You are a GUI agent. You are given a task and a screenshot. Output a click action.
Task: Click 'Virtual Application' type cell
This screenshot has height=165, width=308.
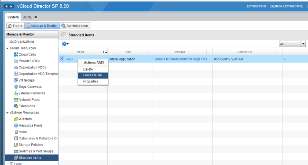(122, 59)
